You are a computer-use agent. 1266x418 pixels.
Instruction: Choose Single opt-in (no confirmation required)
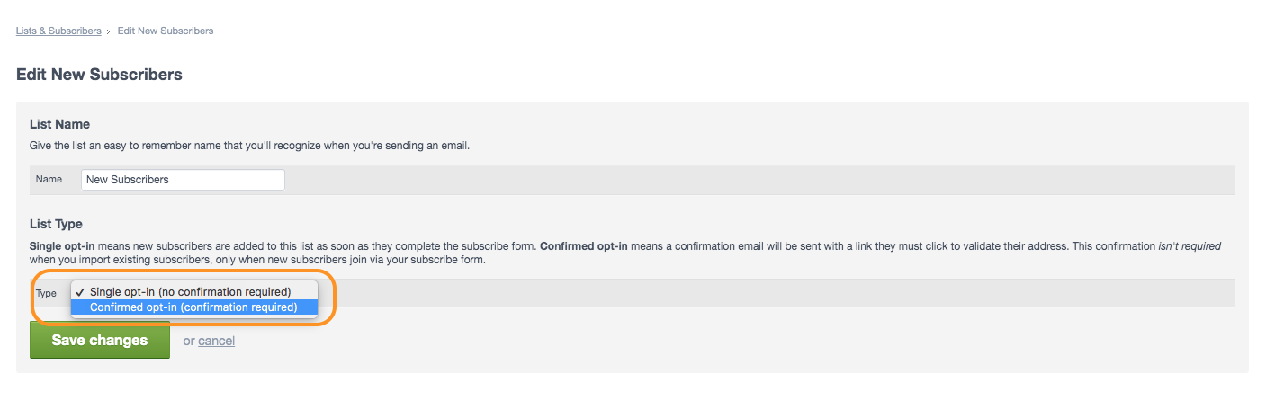190,292
